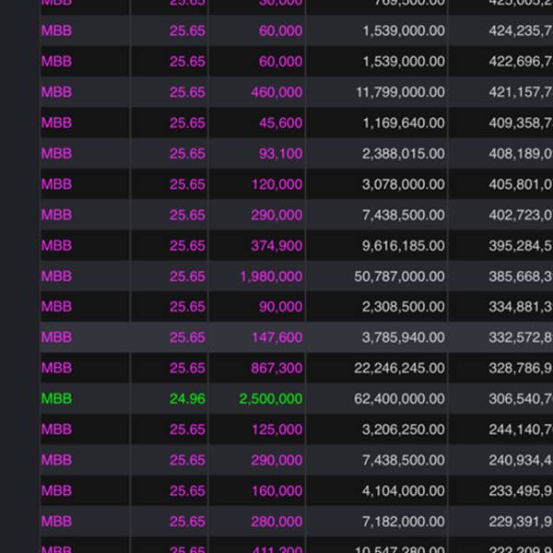The image size is (553, 553).
Task: Select 7,438,500.00 value in the 240,934 row
Action: [x=404, y=460]
